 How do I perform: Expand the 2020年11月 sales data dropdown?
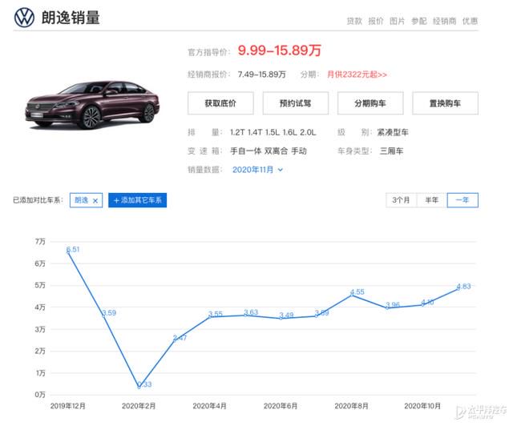click(257, 170)
